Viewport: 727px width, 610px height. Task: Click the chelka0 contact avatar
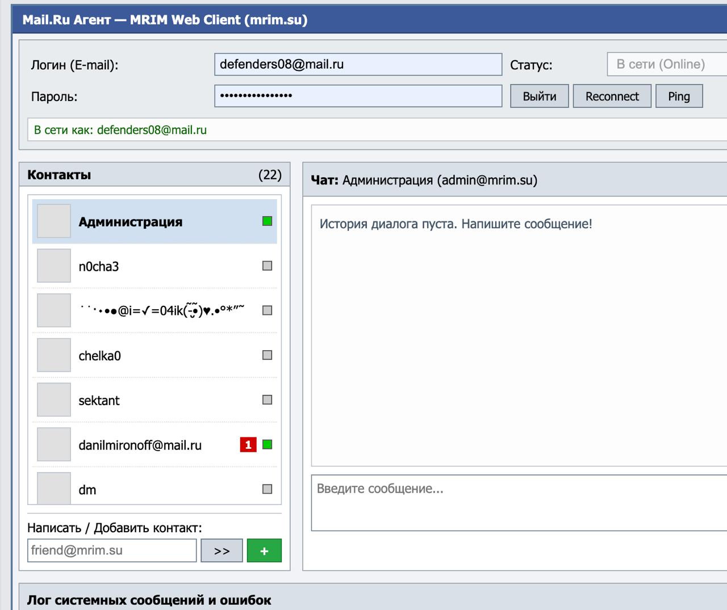click(x=54, y=355)
